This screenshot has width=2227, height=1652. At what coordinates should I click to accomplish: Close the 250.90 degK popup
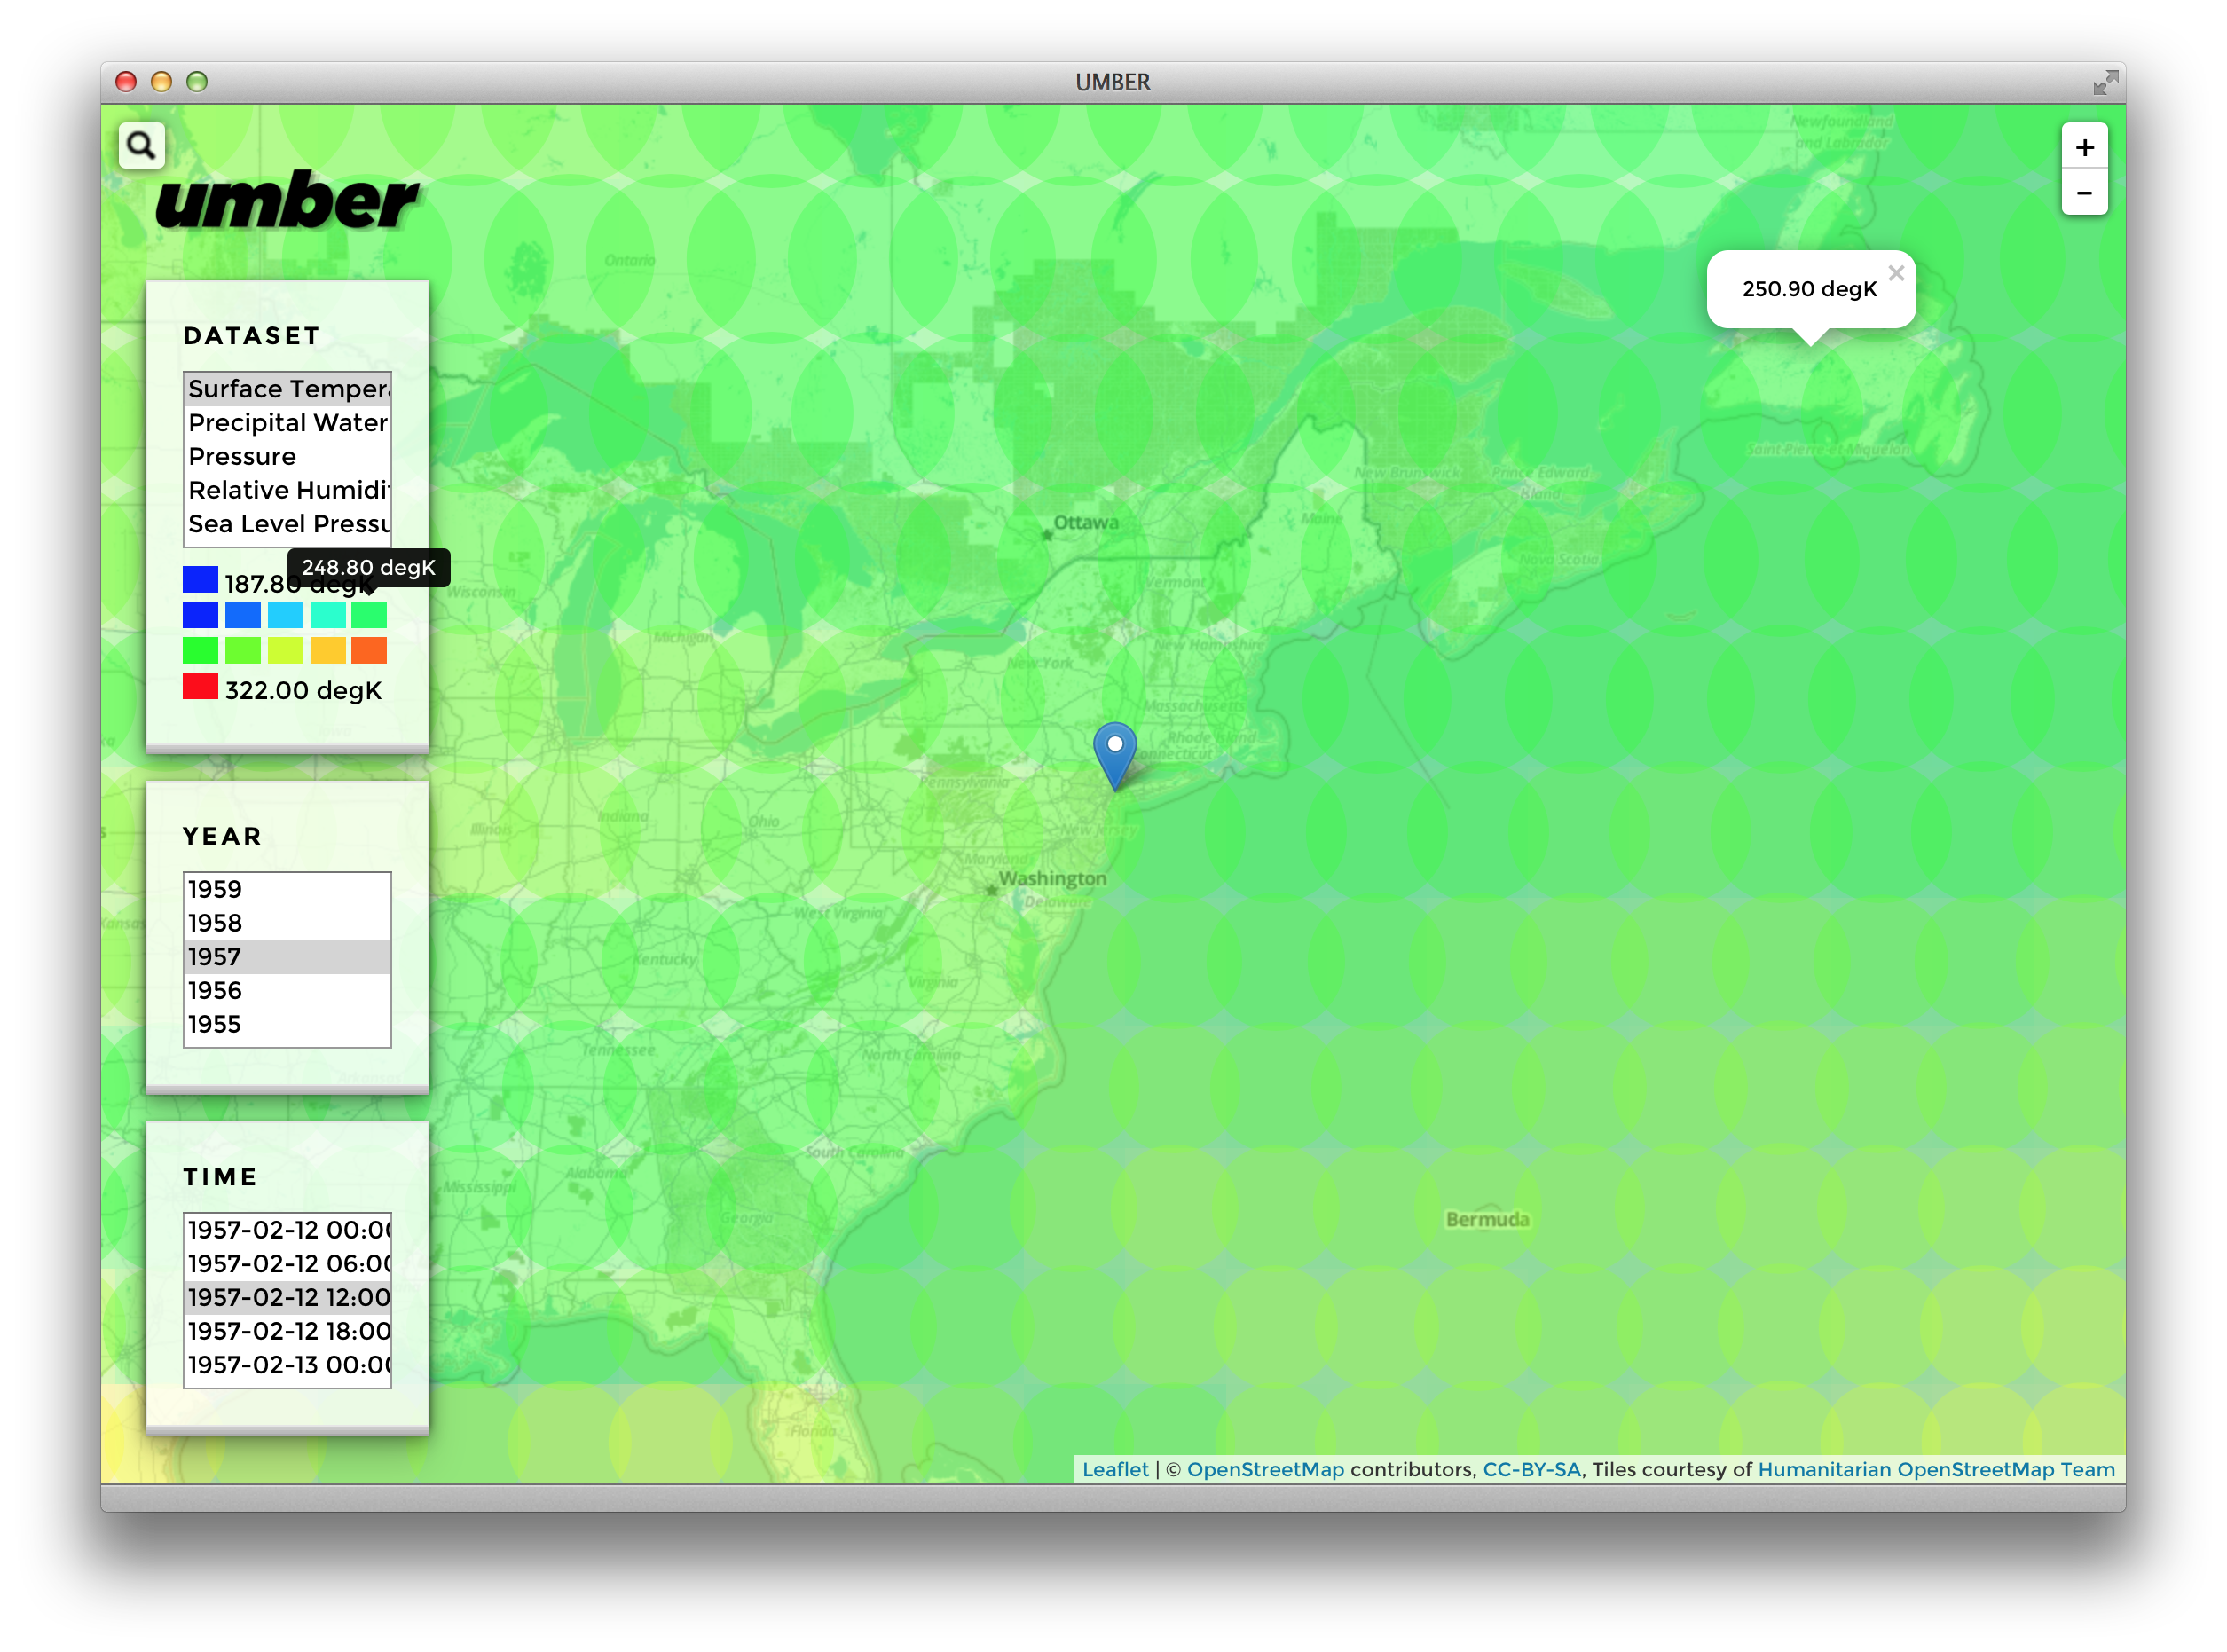click(1896, 273)
